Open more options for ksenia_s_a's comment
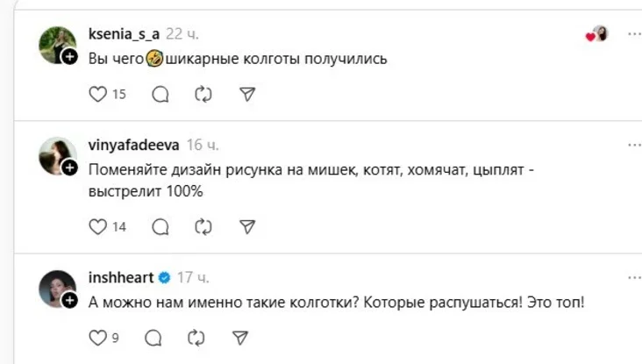Image resolution: width=642 pixels, height=364 pixels. point(633,34)
